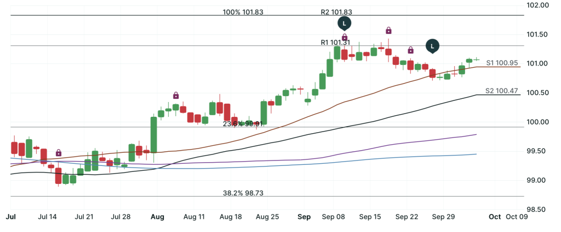Select the L marker near Sep 29
Image resolution: width=561 pixels, height=232 pixels.
click(433, 46)
